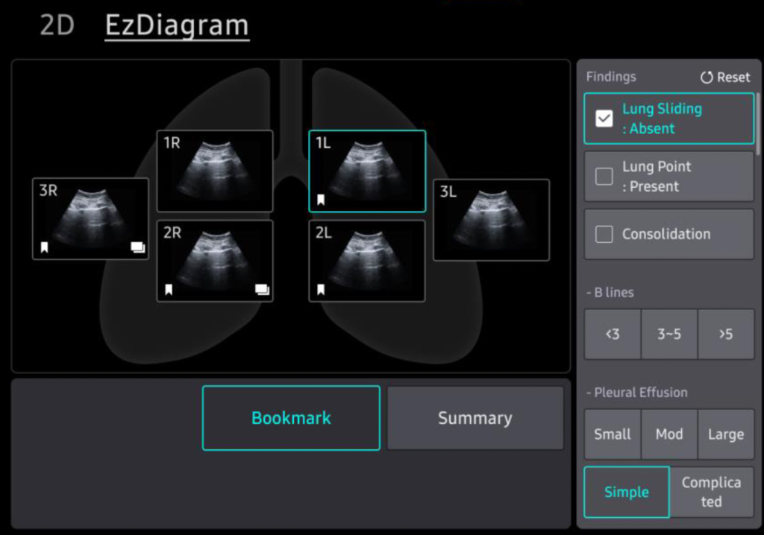Click the bookmark icon on 3R thumbnail
The height and width of the screenshot is (535, 764).
tap(44, 247)
